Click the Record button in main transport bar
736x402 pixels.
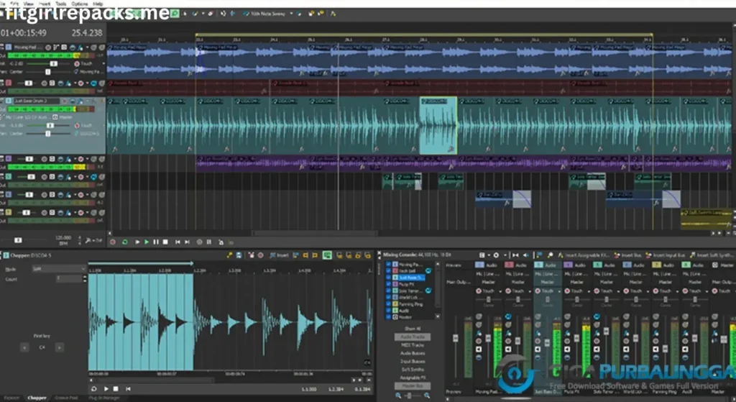click(x=113, y=242)
